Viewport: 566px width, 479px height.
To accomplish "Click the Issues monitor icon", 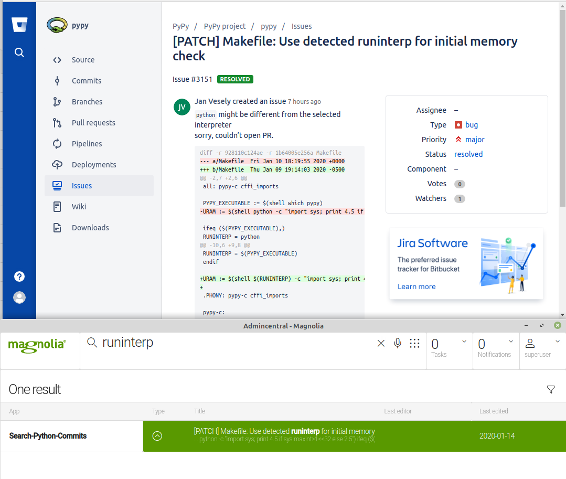I will [57, 186].
